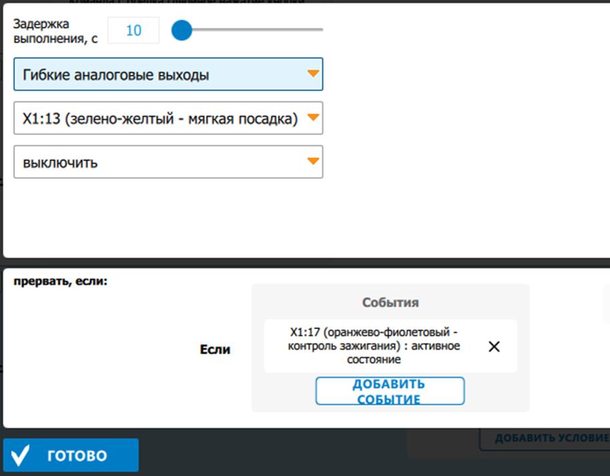
Task: Confirm settings with the ГОТОВО button
Action: point(71,455)
